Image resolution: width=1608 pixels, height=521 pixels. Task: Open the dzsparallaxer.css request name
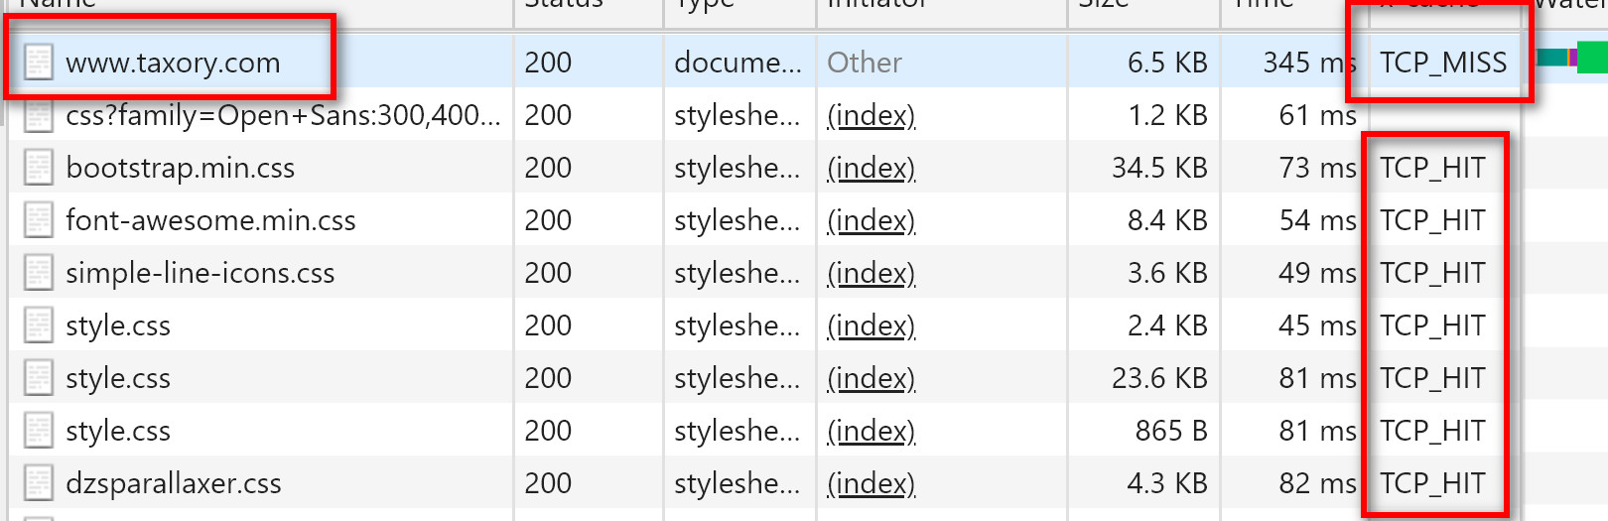point(173,483)
